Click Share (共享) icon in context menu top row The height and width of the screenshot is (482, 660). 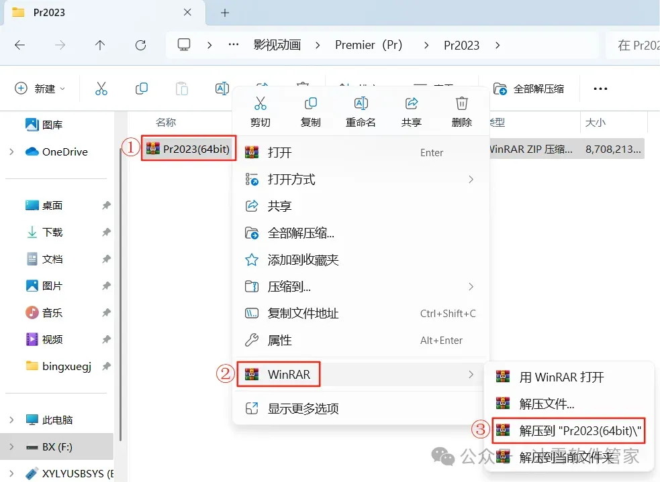pyautogui.click(x=411, y=103)
